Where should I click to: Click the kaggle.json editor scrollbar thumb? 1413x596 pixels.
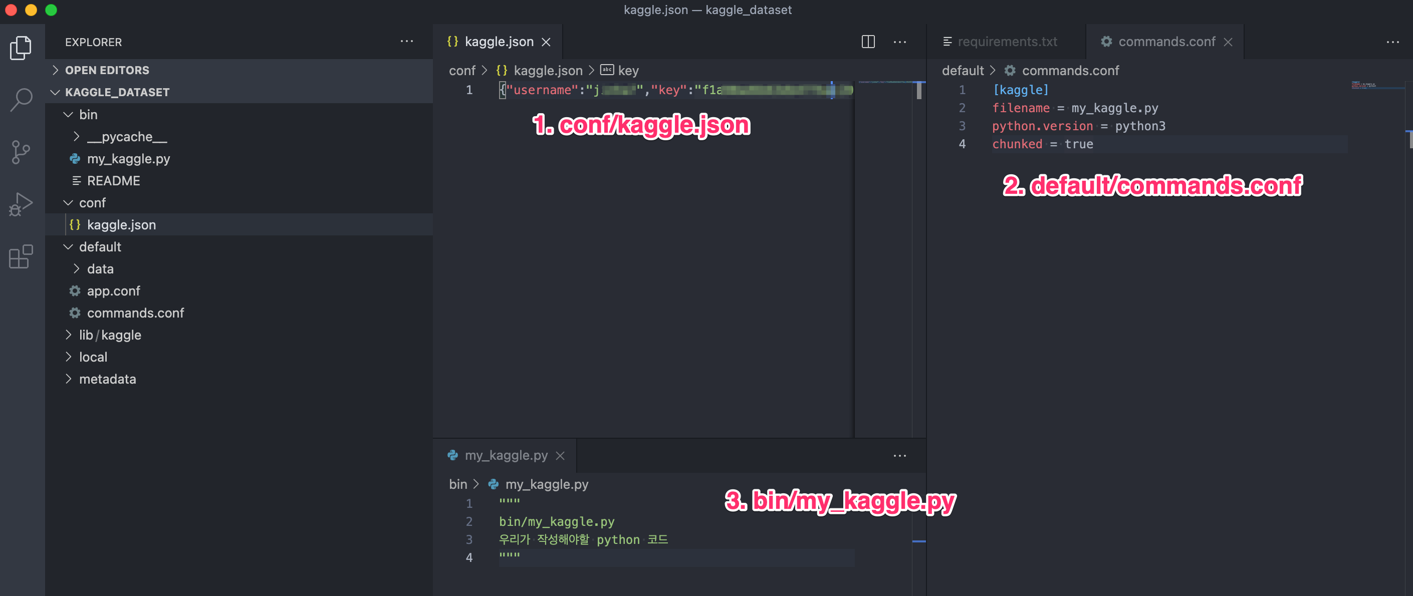pyautogui.click(x=919, y=91)
